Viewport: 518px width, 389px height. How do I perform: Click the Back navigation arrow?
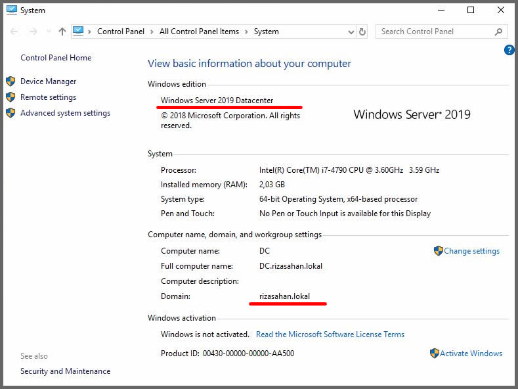pos(14,32)
